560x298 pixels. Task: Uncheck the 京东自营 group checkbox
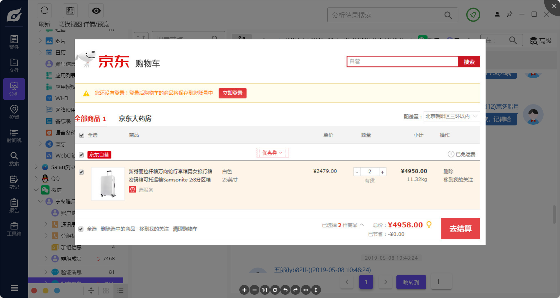point(81,155)
